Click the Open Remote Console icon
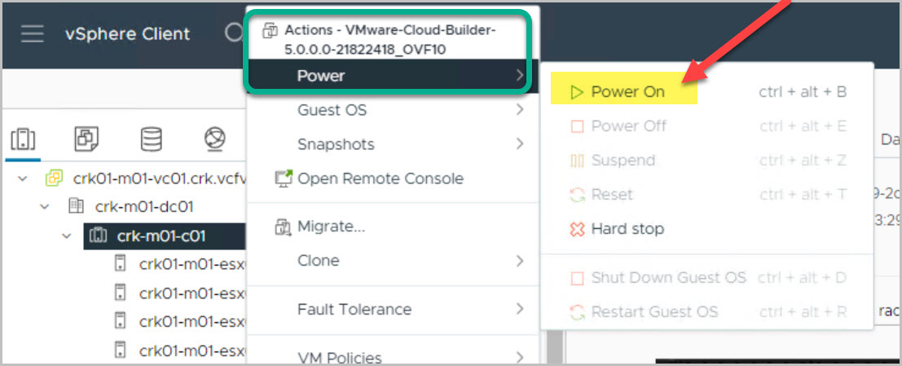The image size is (902, 366). pos(284,179)
